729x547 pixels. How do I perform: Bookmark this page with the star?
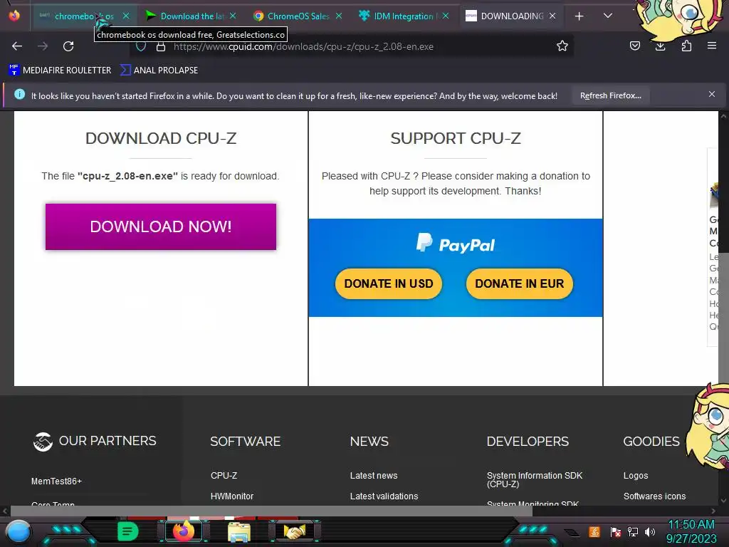[x=562, y=46]
